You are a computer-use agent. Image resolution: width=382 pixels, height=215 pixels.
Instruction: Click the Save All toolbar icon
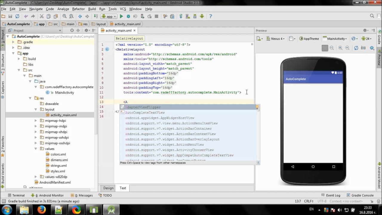(x=10, y=16)
